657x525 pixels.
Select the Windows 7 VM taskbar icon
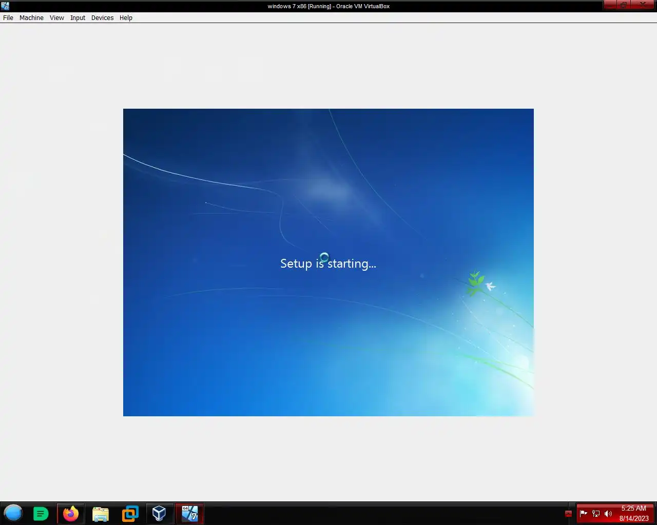pyautogui.click(x=190, y=513)
